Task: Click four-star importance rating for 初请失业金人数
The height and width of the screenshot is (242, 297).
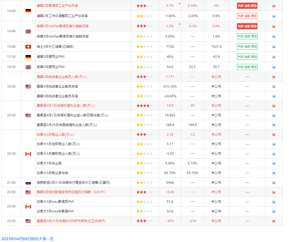Action: [x=144, y=106]
